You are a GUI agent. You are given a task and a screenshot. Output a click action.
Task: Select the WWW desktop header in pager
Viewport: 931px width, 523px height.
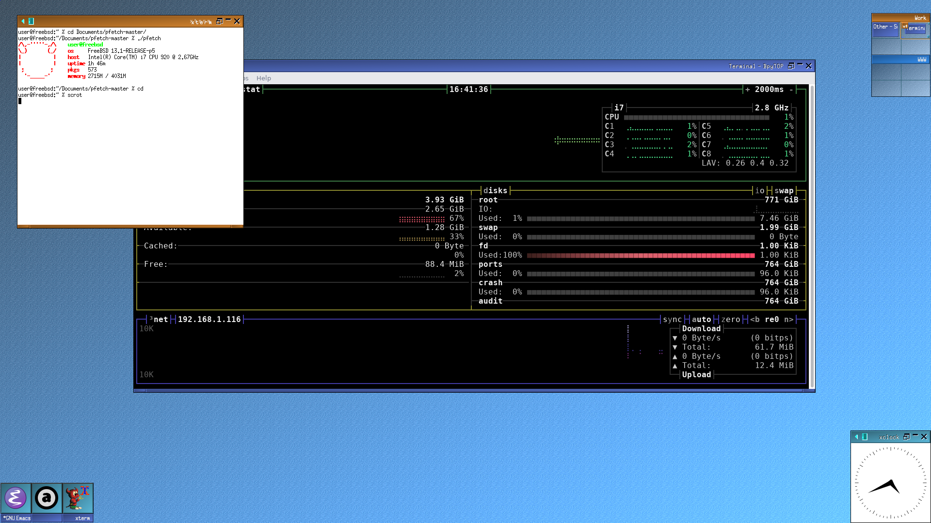click(900, 59)
